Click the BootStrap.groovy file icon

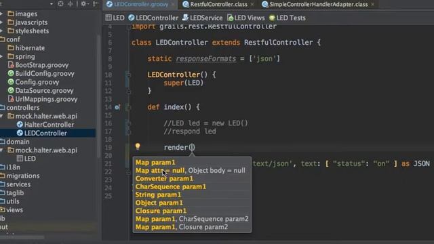point(11,65)
